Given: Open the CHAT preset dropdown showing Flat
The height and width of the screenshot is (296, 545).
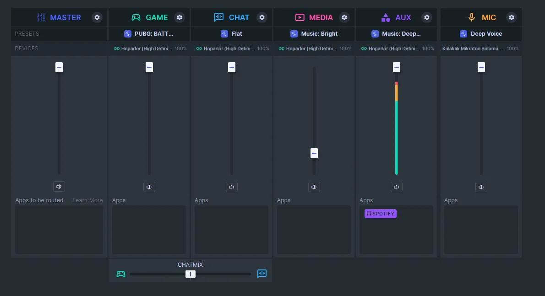Looking at the screenshot, I should (231, 34).
